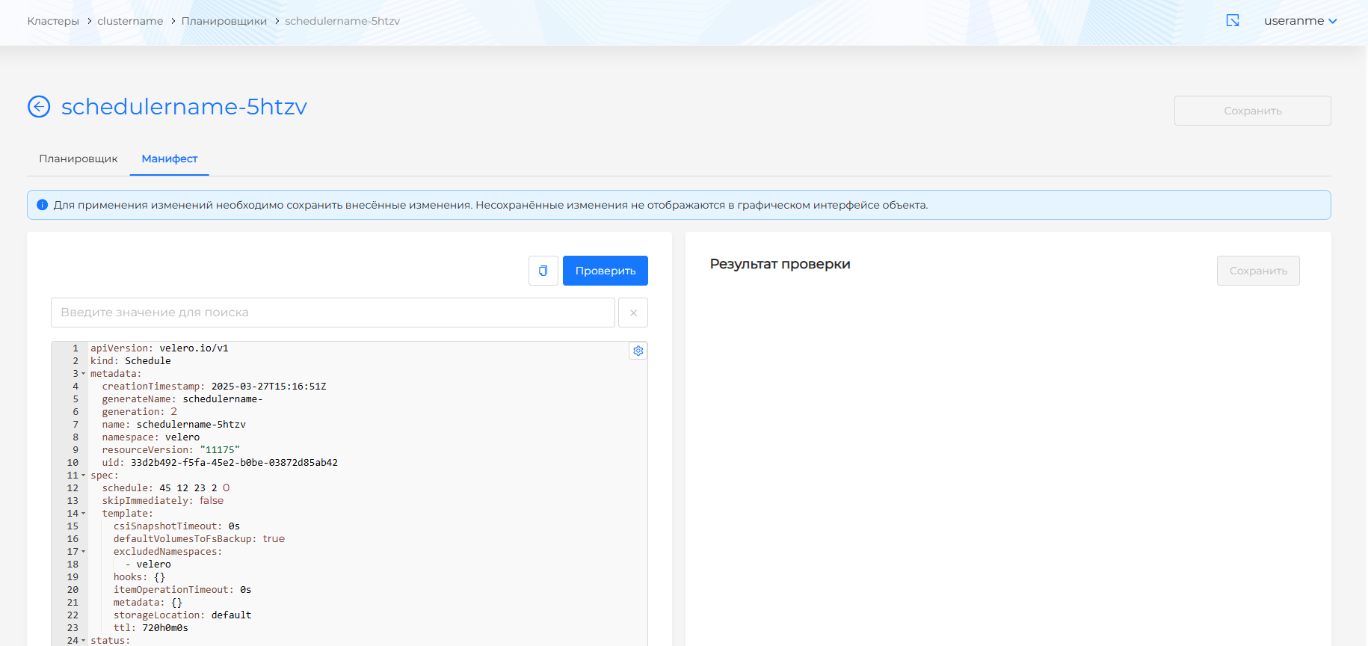Image resolution: width=1368 pixels, height=646 pixels.
Task: Focus the manifest search input field
Action: (333, 313)
